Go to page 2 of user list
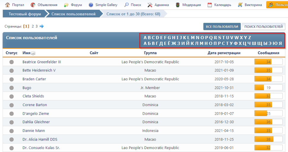Image resolution: width=288 pixels, height=152 pixels. pos(33,26)
